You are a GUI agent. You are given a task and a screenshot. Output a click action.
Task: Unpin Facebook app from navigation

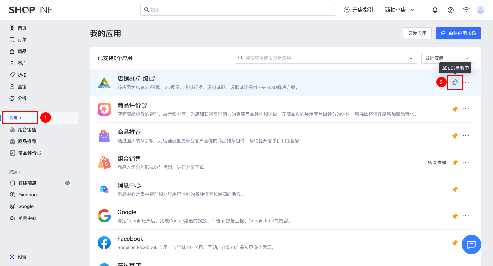coord(455,243)
